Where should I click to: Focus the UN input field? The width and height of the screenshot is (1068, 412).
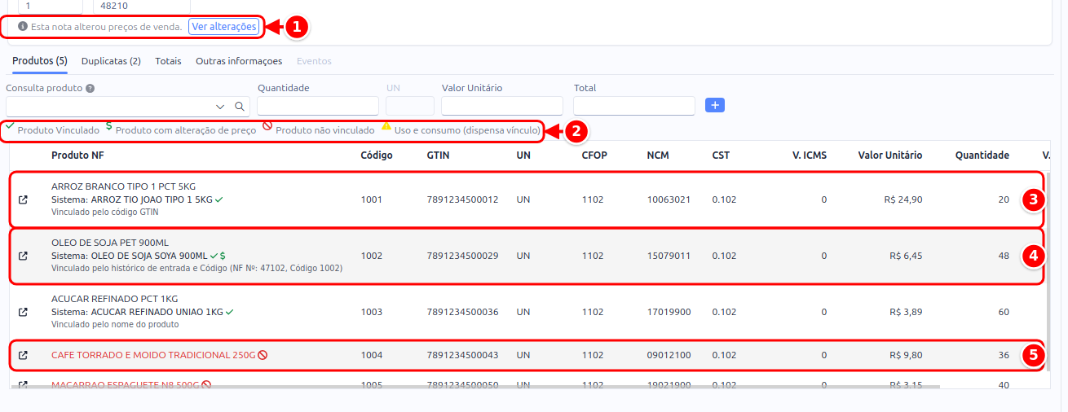[x=410, y=106]
